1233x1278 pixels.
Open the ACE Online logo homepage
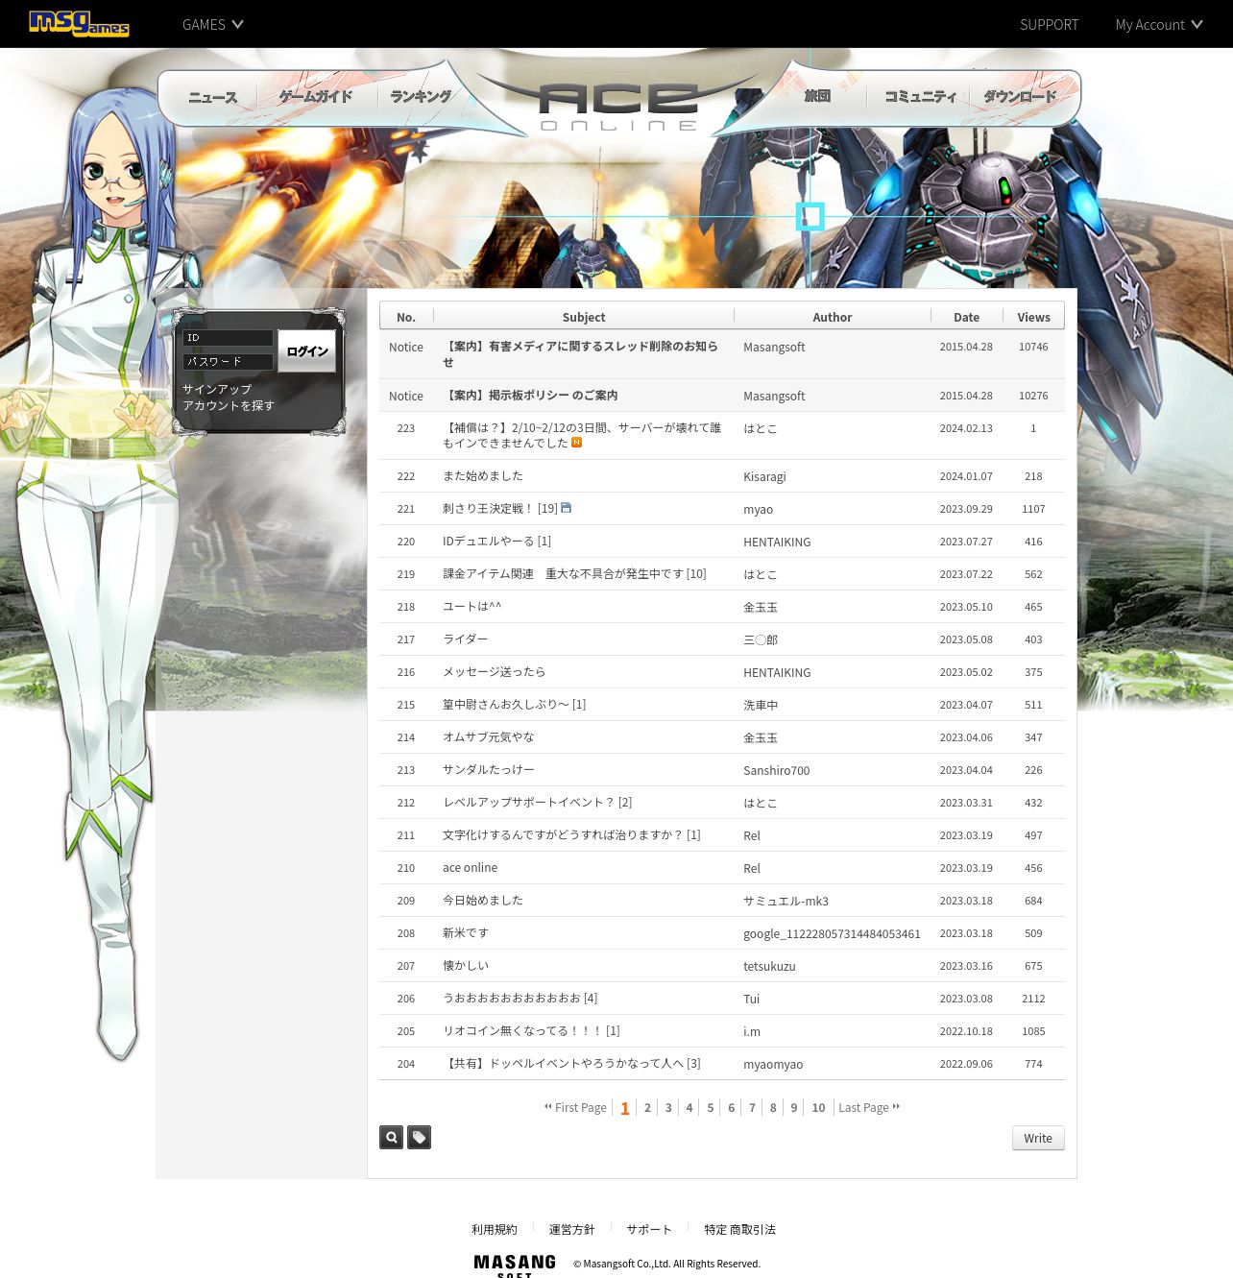(x=618, y=106)
